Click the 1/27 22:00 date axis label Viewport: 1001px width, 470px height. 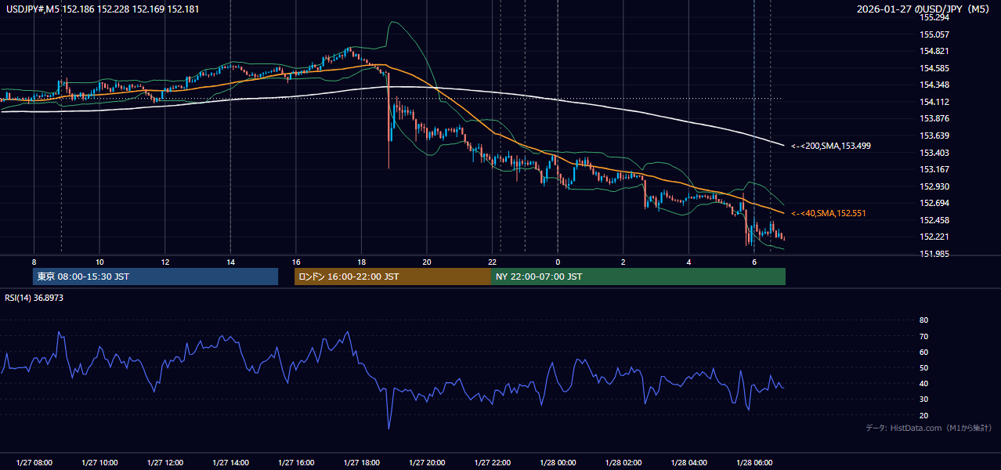point(493,462)
